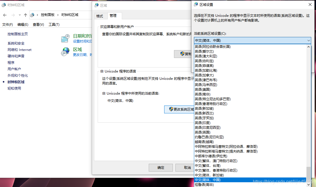This screenshot has height=187, width=316.
Task: Open 用户帐户 category
Action: tap(14, 69)
